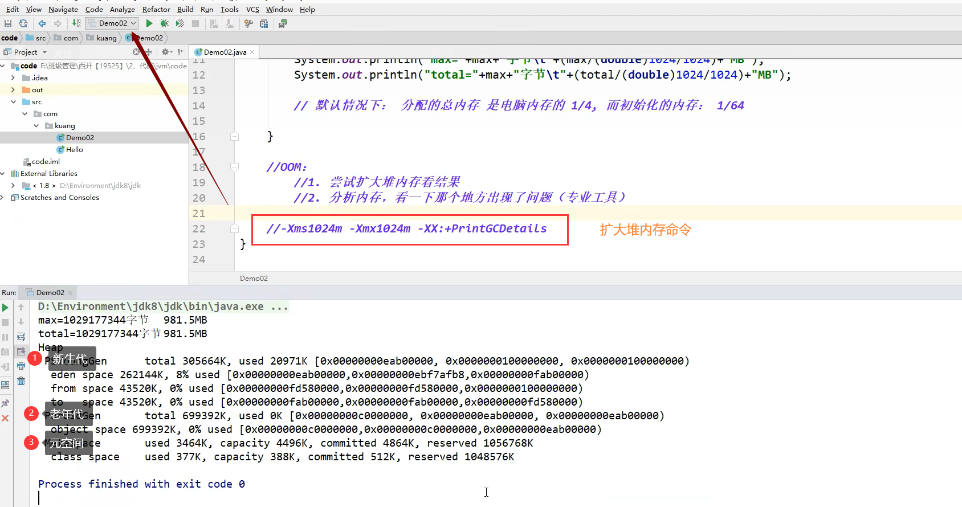Run Demo02 with the green toolbar arrow
This screenshot has width=962, height=507.
click(x=149, y=23)
